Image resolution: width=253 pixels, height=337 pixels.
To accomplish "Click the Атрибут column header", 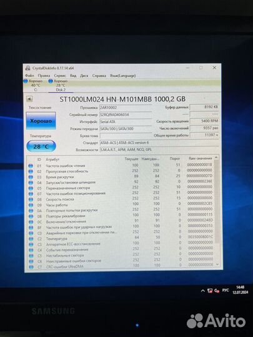I will 52,160.
